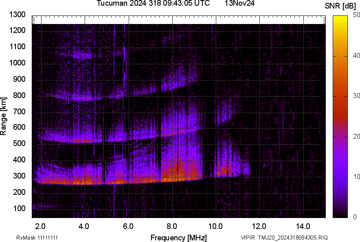Screen dimensions: 360x242
Task: Click the colorbar tick value '10'
Action: [x=357, y=177]
